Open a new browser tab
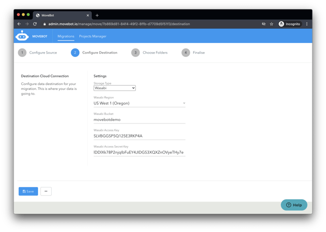Viewport: 326px width, 232px height. pyautogui.click(x=97, y=15)
